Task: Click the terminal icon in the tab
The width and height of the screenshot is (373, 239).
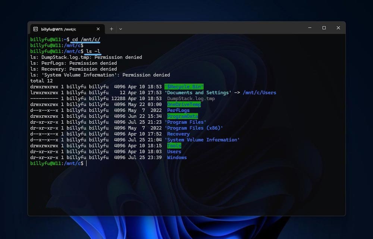Action: 35,29
